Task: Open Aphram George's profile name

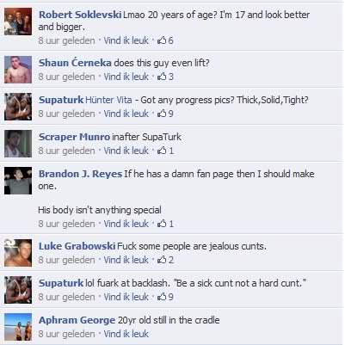Action: (77, 320)
